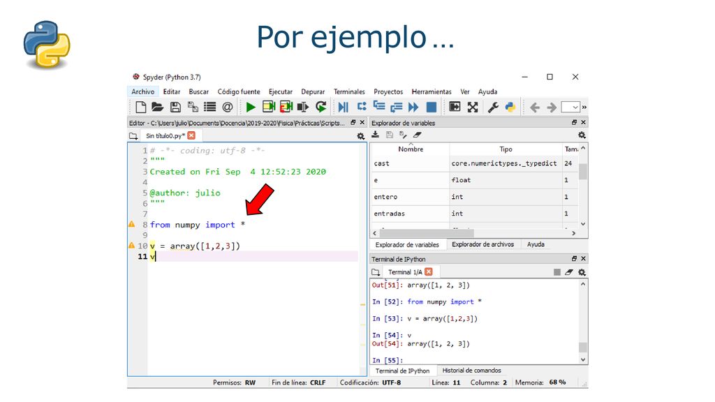Undock the Editor pane
Screen dimensions: 715x402
(353, 123)
